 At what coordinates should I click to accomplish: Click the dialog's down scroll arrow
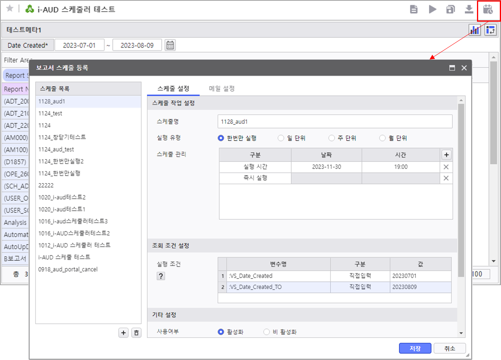(x=461, y=333)
